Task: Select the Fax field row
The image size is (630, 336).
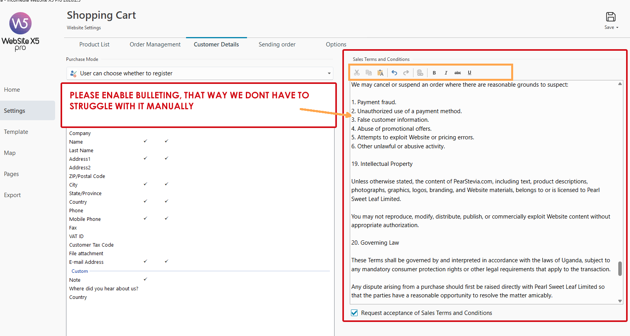Action: pos(200,228)
